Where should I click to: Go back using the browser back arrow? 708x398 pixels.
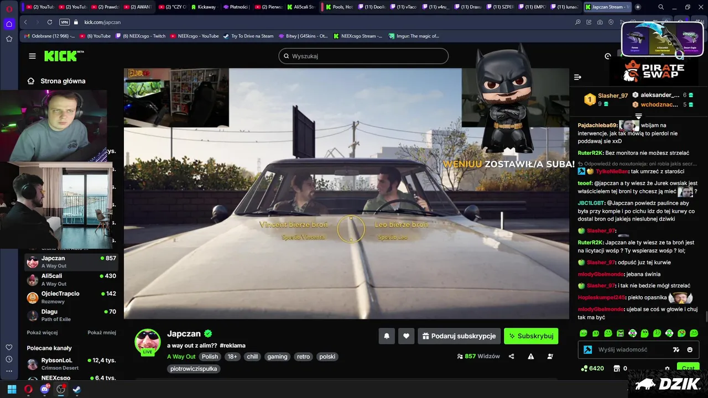pos(25,22)
